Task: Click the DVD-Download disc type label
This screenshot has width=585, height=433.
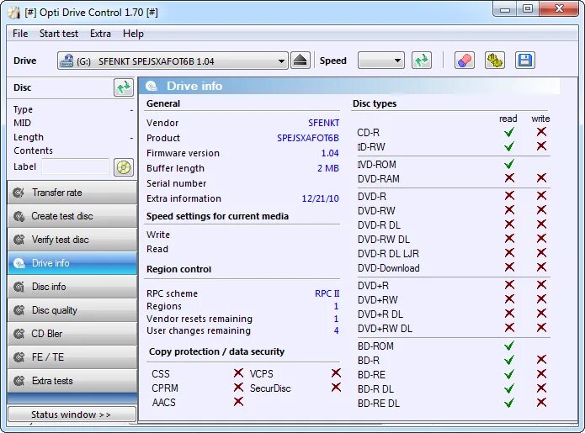Action: tap(388, 268)
